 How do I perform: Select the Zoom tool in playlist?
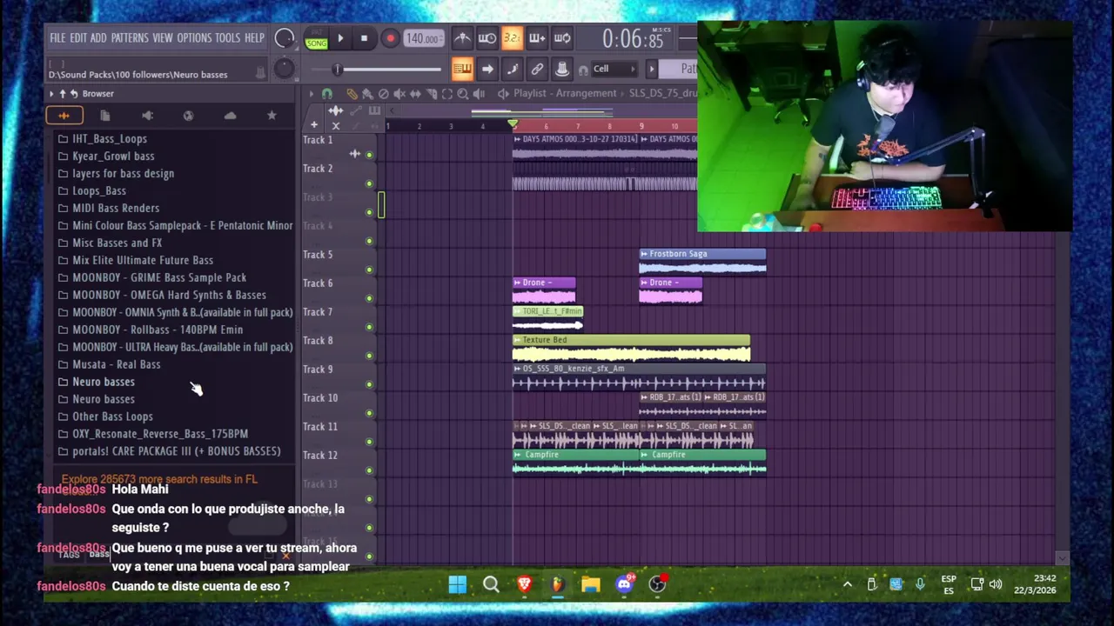[463, 94]
